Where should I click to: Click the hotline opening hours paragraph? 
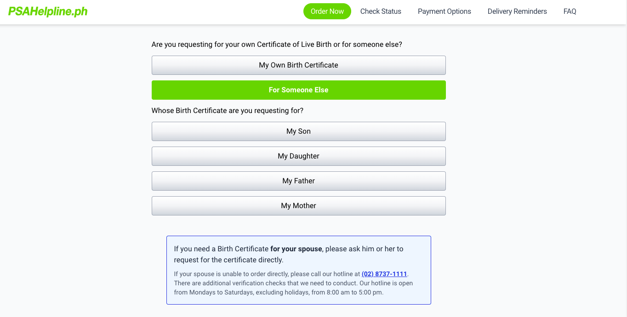pyautogui.click(x=293, y=283)
